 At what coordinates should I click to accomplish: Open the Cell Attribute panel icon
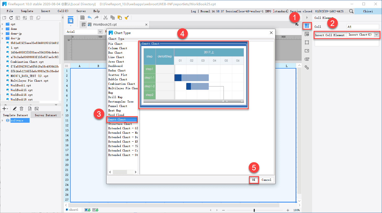click(307, 34)
